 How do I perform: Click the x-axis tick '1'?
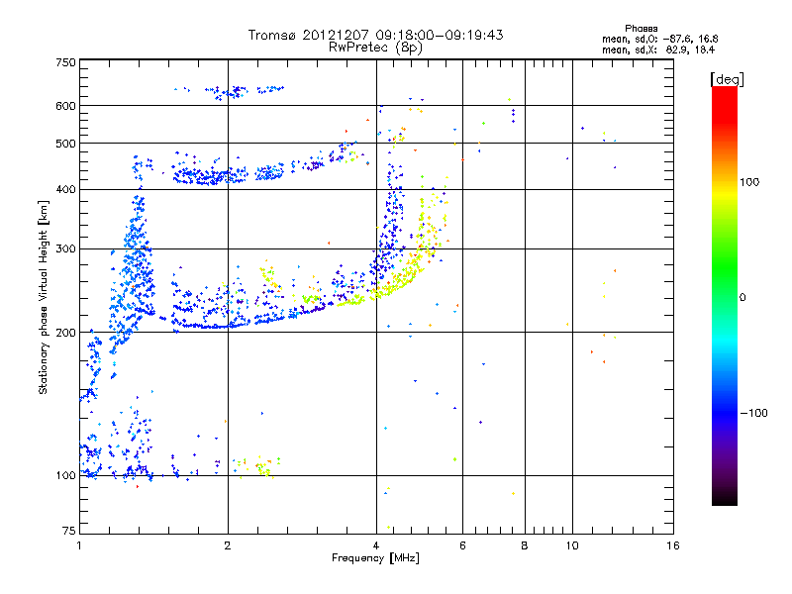pos(79,545)
